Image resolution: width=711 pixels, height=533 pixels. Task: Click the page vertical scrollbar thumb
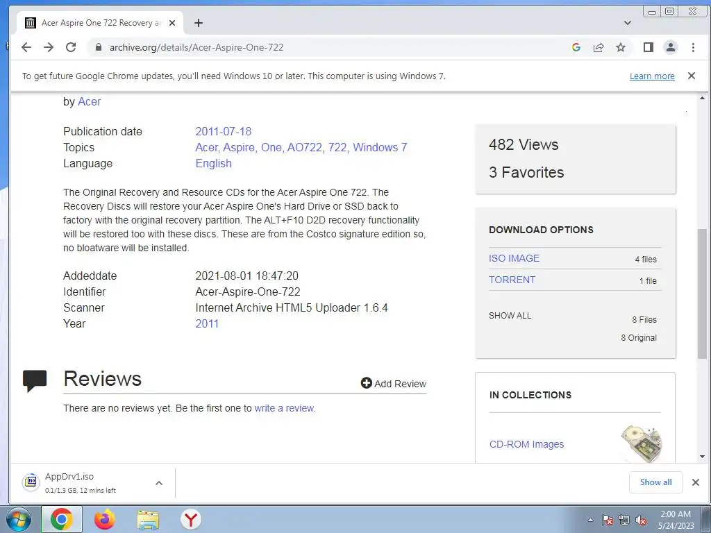coord(702,294)
